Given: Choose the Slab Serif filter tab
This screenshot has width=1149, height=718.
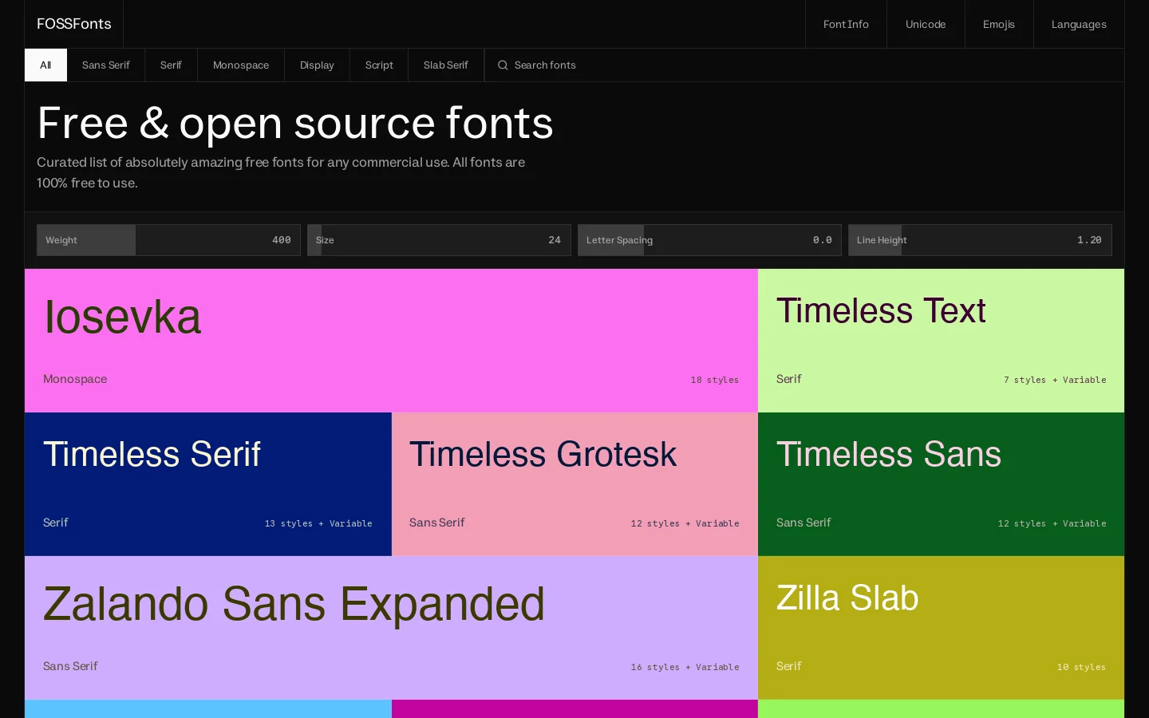Looking at the screenshot, I should (x=446, y=65).
